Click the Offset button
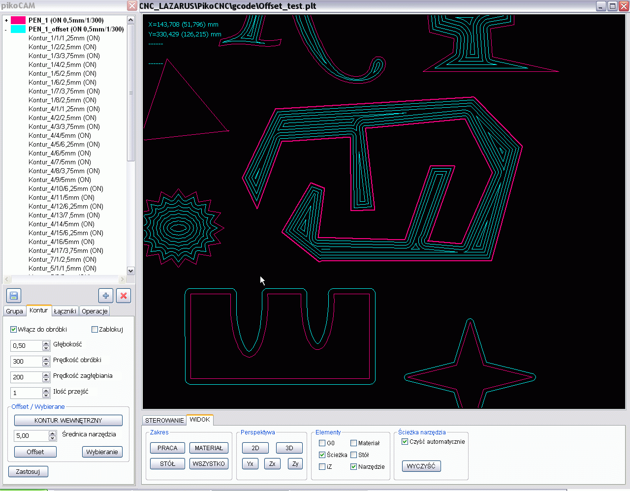The height and width of the screenshot is (491, 630). pos(35,452)
